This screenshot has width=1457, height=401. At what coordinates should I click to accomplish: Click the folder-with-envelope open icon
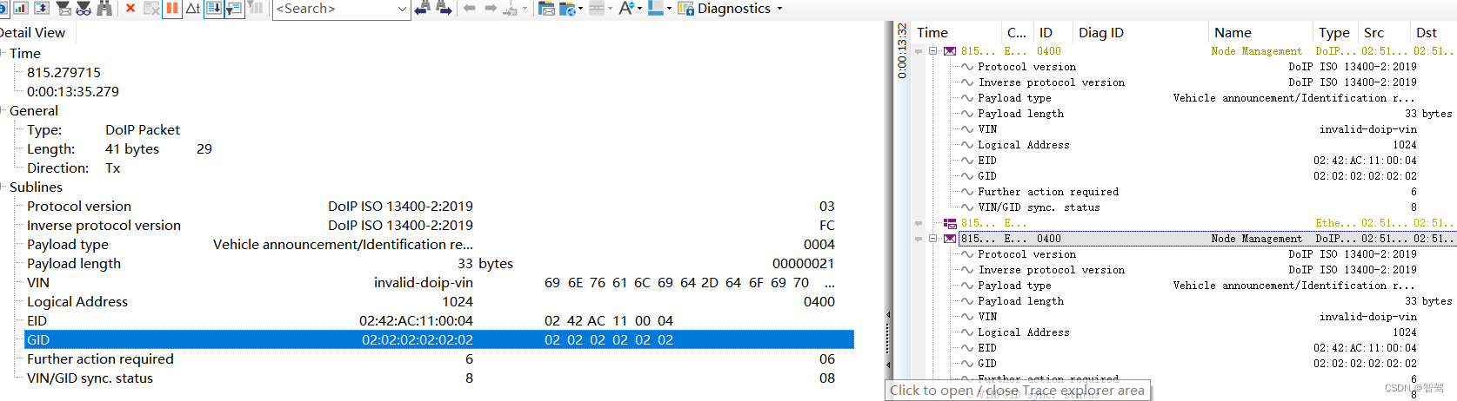click(546, 8)
